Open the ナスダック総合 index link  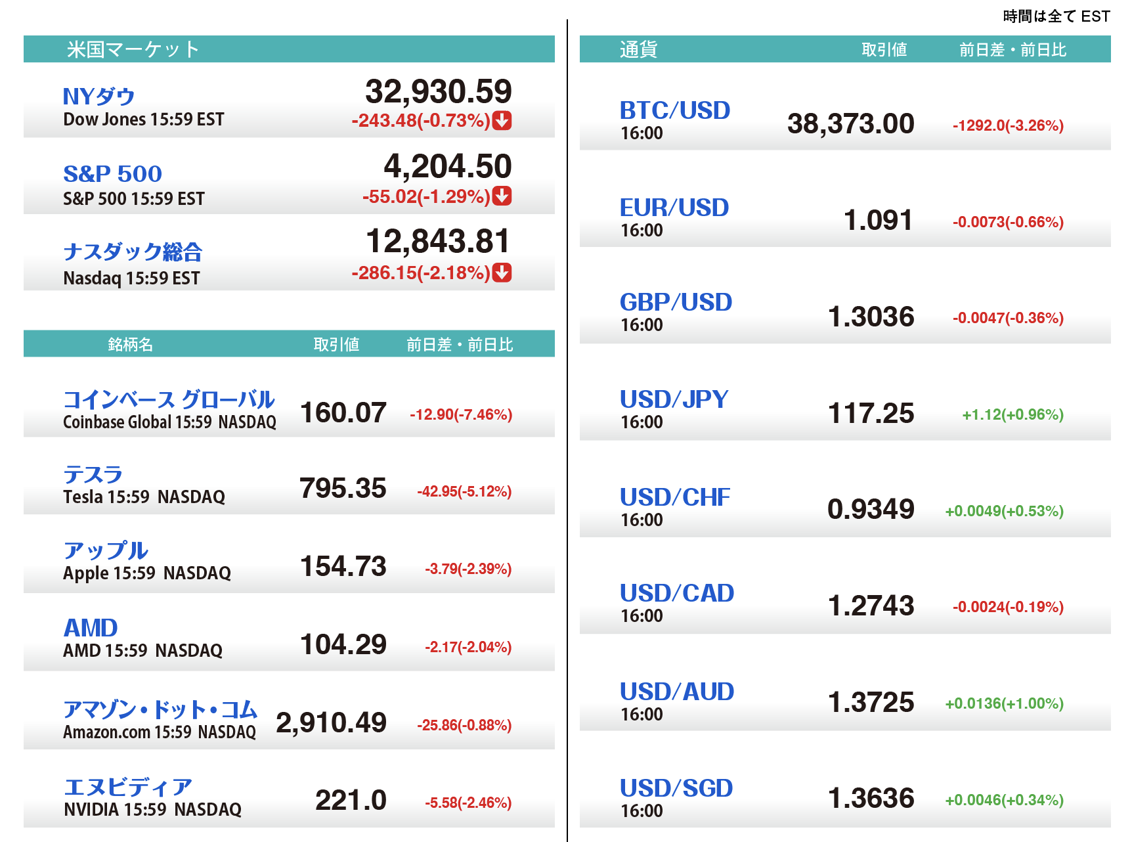(x=133, y=252)
